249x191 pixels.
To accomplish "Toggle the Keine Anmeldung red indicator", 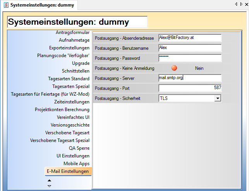I will tap(174, 68).
